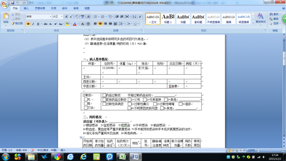The width and height of the screenshot is (286, 161).
Task: Open the numbering list dropdown arrow
Action: (106, 16)
